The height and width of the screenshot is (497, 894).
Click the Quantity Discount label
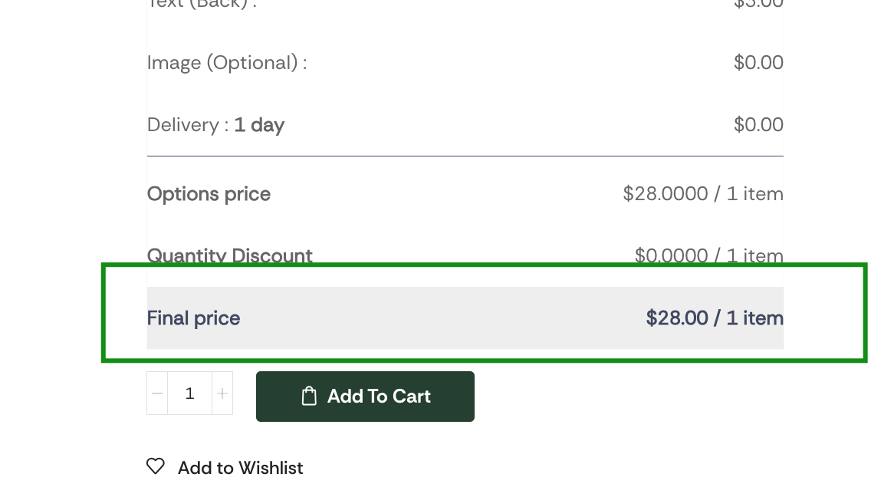[230, 255]
